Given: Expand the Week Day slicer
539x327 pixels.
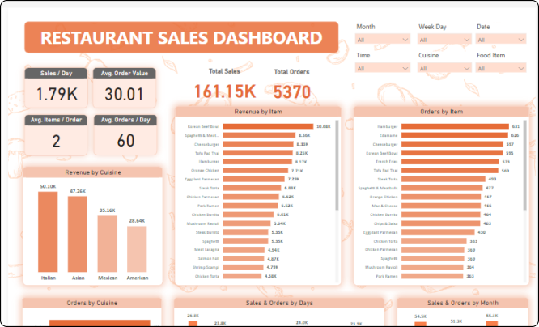Looking at the screenshot, I should [443, 39].
